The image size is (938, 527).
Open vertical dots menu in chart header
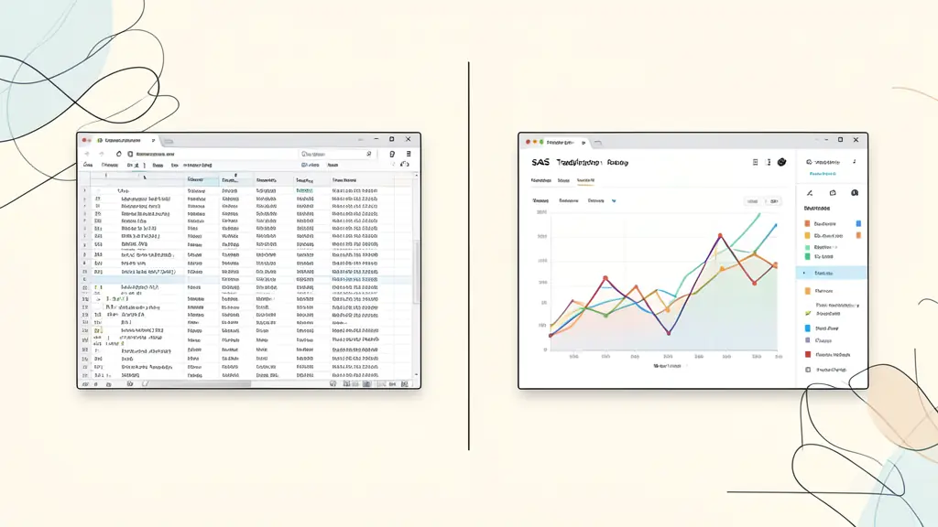pos(769,162)
